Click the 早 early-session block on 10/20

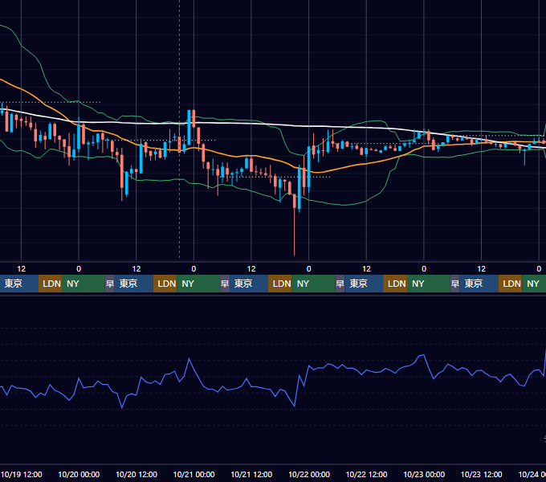coord(110,284)
